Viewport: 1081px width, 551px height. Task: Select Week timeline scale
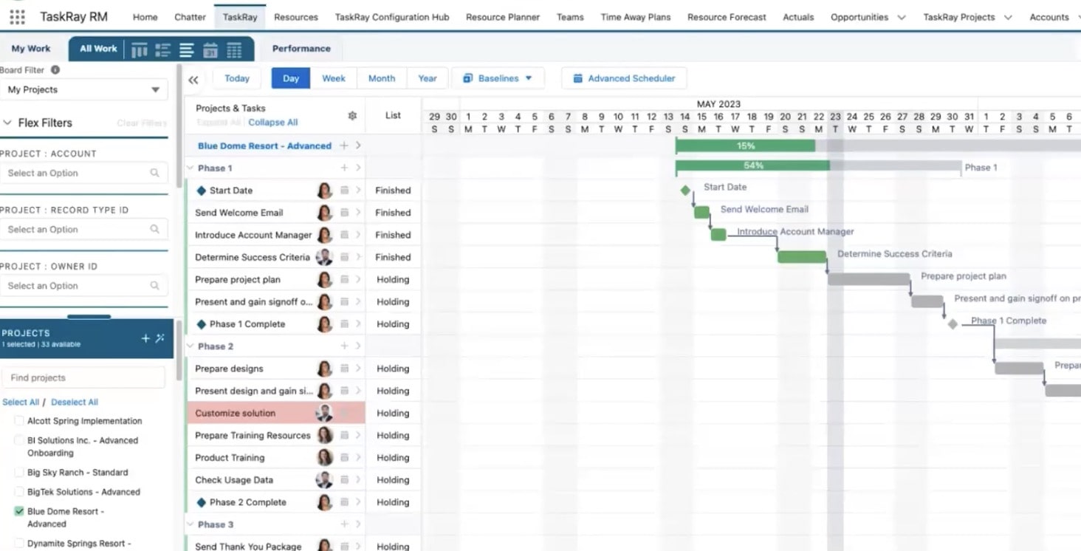334,78
